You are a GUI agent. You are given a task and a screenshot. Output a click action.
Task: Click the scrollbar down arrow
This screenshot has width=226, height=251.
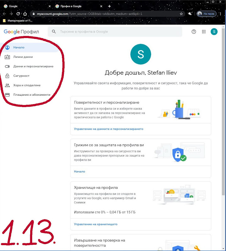(223, 248)
